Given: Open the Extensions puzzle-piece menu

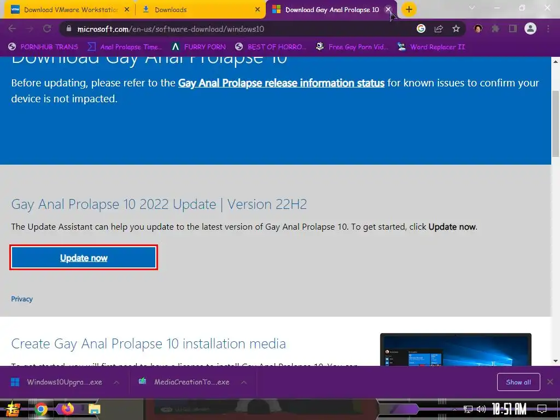Looking at the screenshot, I should [495, 28].
